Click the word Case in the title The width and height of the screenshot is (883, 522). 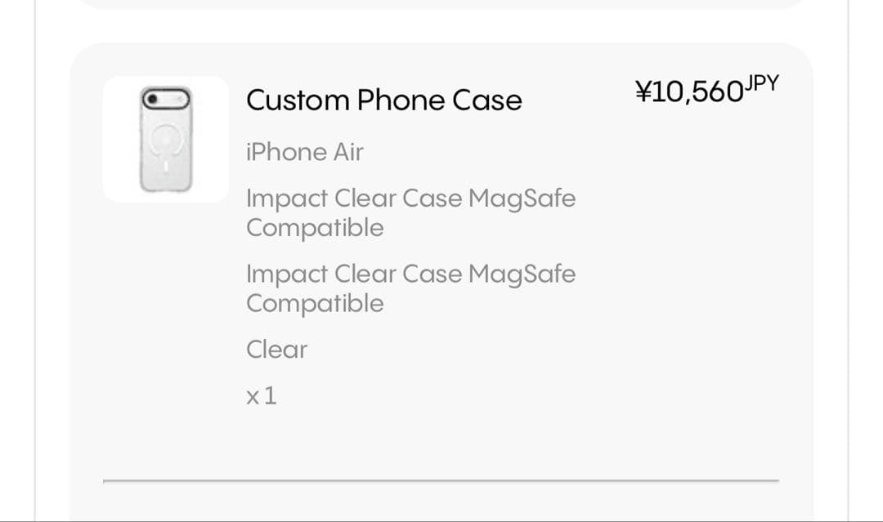point(487,100)
